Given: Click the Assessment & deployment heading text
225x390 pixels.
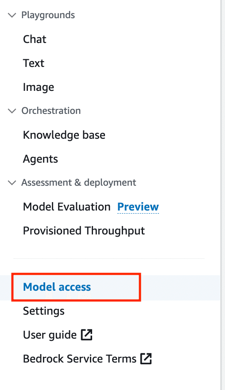Looking at the screenshot, I should pyautogui.click(x=78, y=183).
